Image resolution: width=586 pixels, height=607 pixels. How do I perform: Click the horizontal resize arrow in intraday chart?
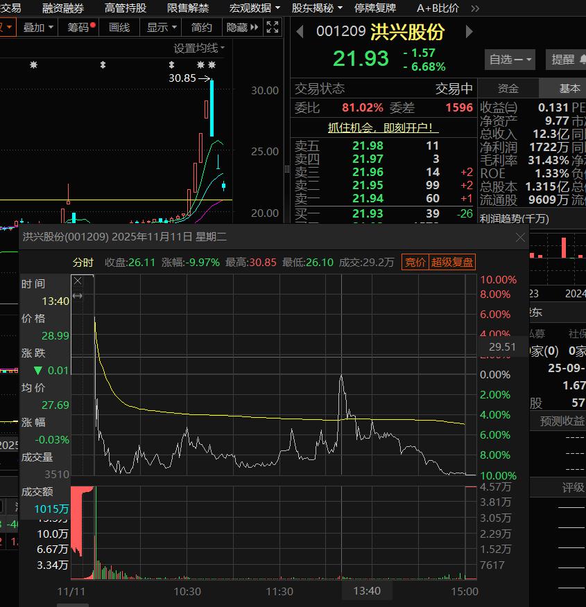click(x=78, y=296)
